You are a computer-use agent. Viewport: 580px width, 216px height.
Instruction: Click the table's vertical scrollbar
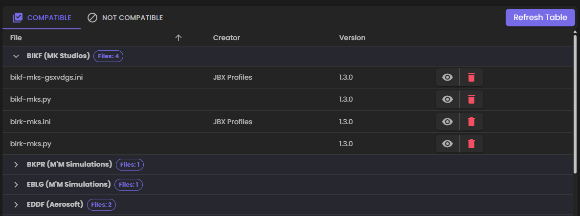[575, 104]
